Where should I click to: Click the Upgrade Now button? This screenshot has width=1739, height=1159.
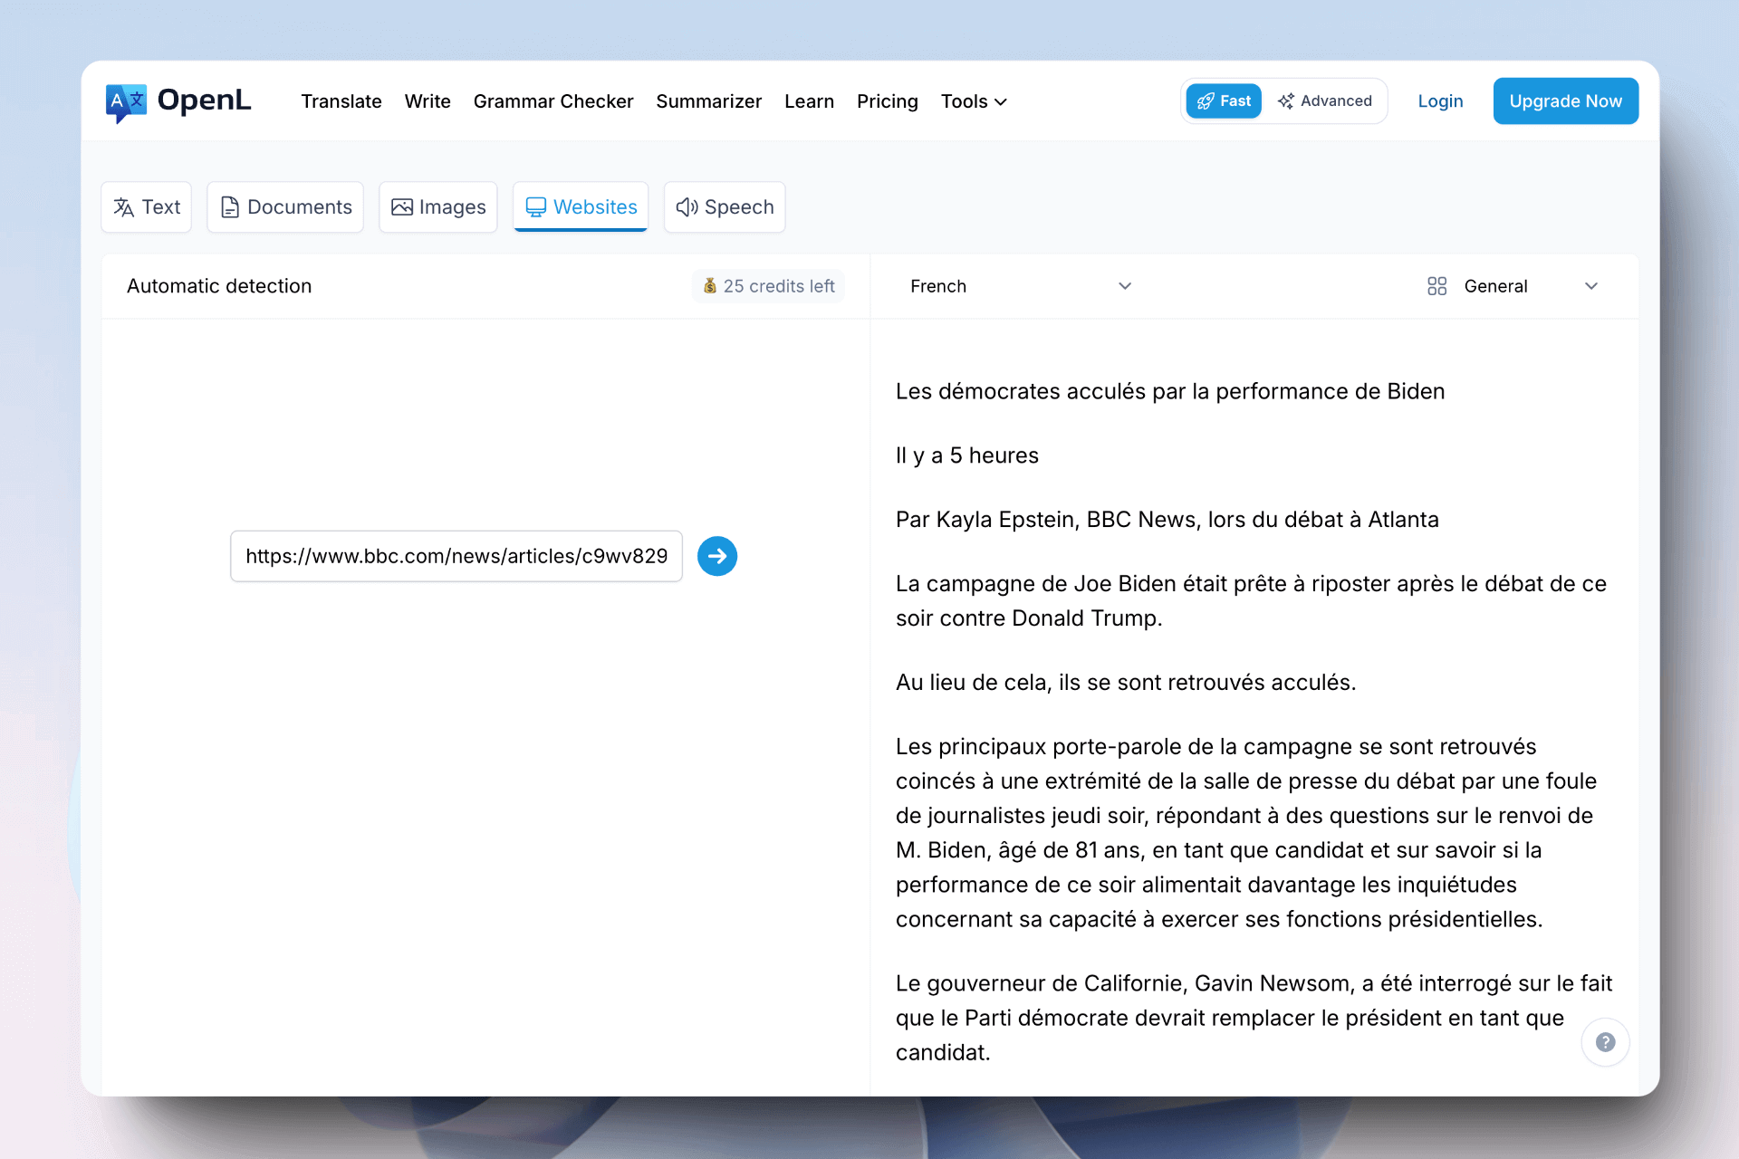(x=1565, y=101)
